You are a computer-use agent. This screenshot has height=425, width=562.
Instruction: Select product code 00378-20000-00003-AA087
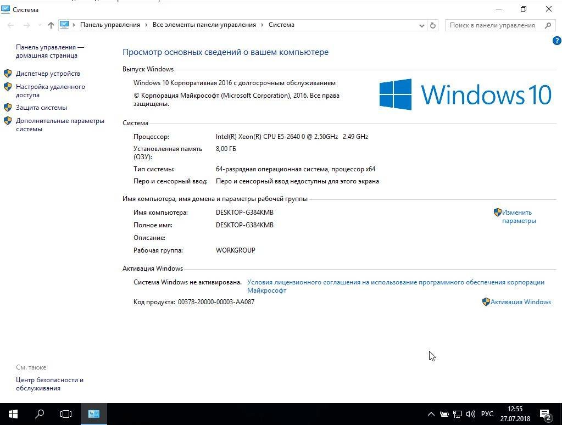coord(216,302)
